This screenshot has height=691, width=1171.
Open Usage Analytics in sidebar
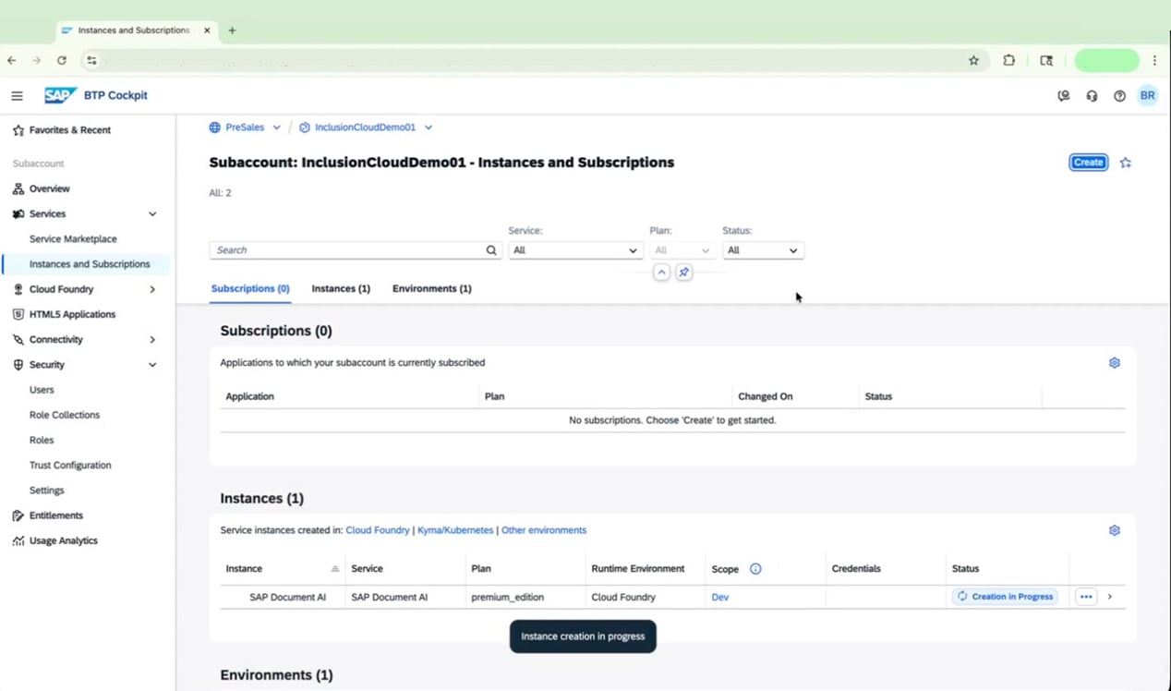coord(63,541)
